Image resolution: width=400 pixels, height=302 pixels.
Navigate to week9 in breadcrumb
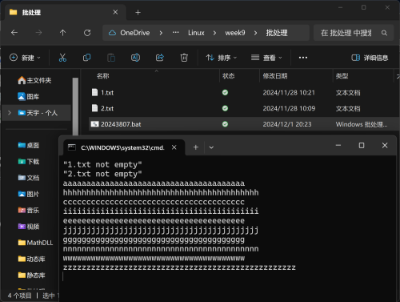[x=235, y=33]
